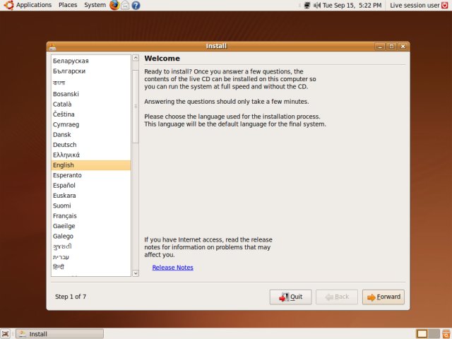Image resolution: width=452 pixels, height=339 pixels.
Task: Open the Live session user menu
Action: (x=415, y=5)
